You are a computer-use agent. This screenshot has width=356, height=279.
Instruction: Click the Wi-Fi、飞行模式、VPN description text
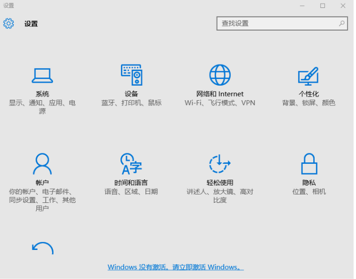[x=220, y=103]
